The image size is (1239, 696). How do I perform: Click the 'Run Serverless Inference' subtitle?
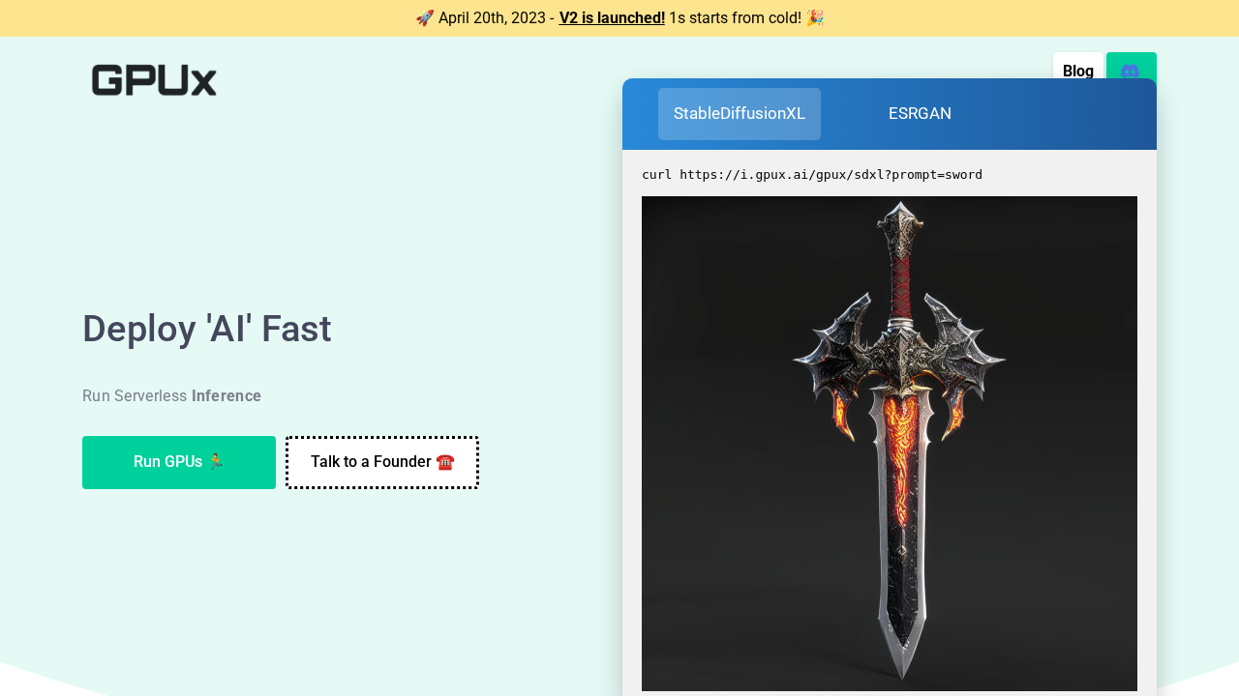click(171, 395)
